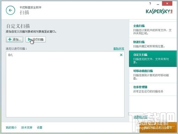Viewport: 178px width, 134px height.
Task: Open the 全盘扫描 full scan tab
Action: (x=153, y=30)
